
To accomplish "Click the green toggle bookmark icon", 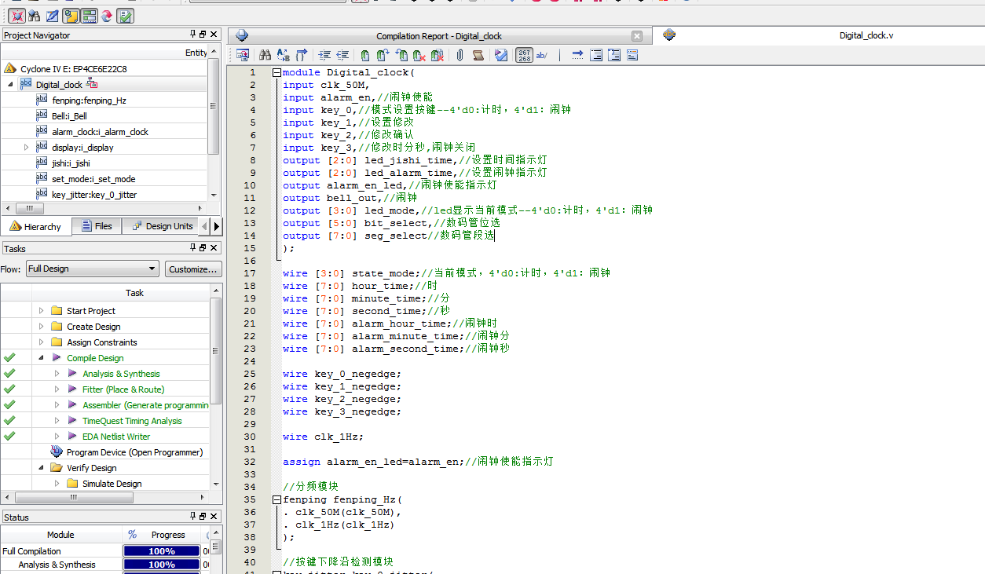I will point(365,55).
